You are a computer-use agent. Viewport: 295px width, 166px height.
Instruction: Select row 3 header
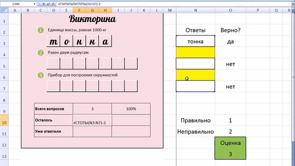4,41
